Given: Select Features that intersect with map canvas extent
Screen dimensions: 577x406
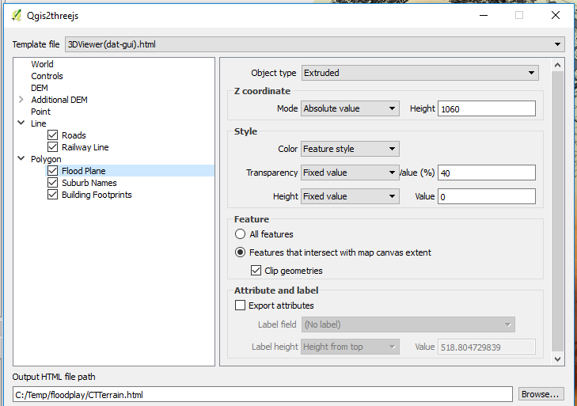Looking at the screenshot, I should pyautogui.click(x=241, y=252).
